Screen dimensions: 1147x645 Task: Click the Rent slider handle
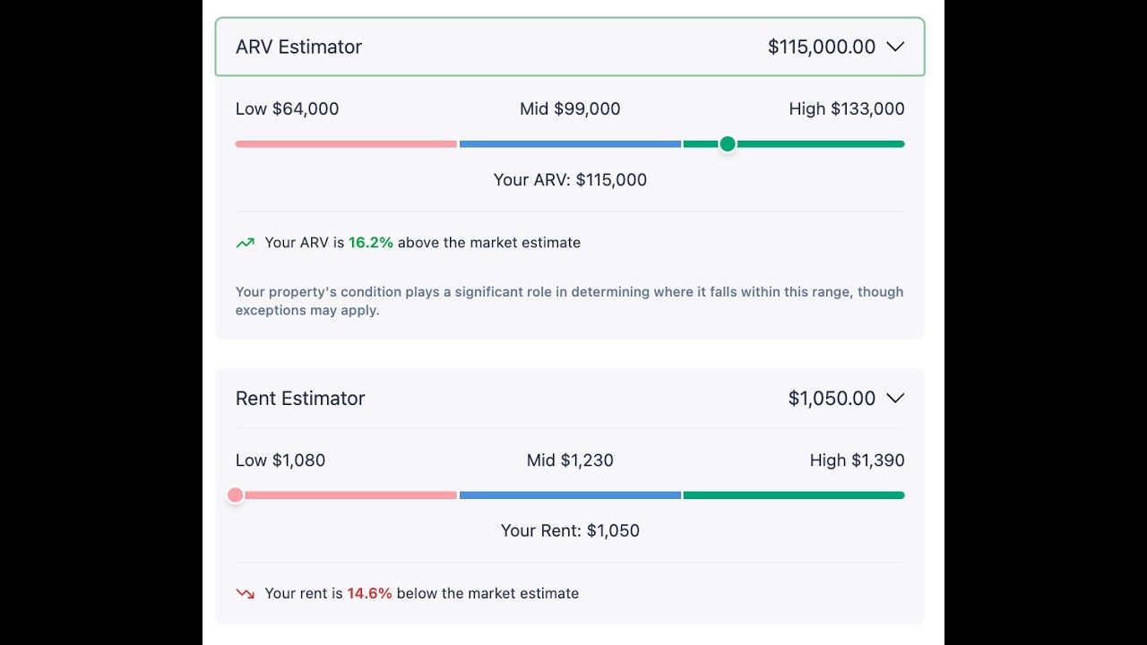pyautogui.click(x=236, y=494)
